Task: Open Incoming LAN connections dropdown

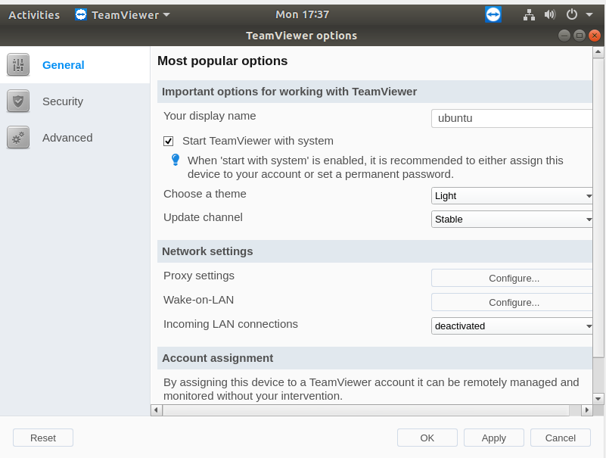Action: coord(511,326)
